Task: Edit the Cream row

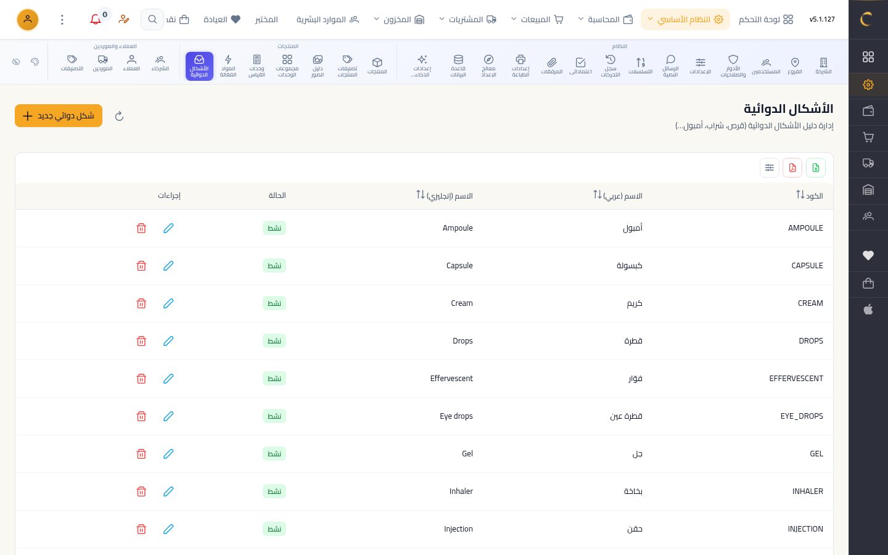Action: pos(168,303)
